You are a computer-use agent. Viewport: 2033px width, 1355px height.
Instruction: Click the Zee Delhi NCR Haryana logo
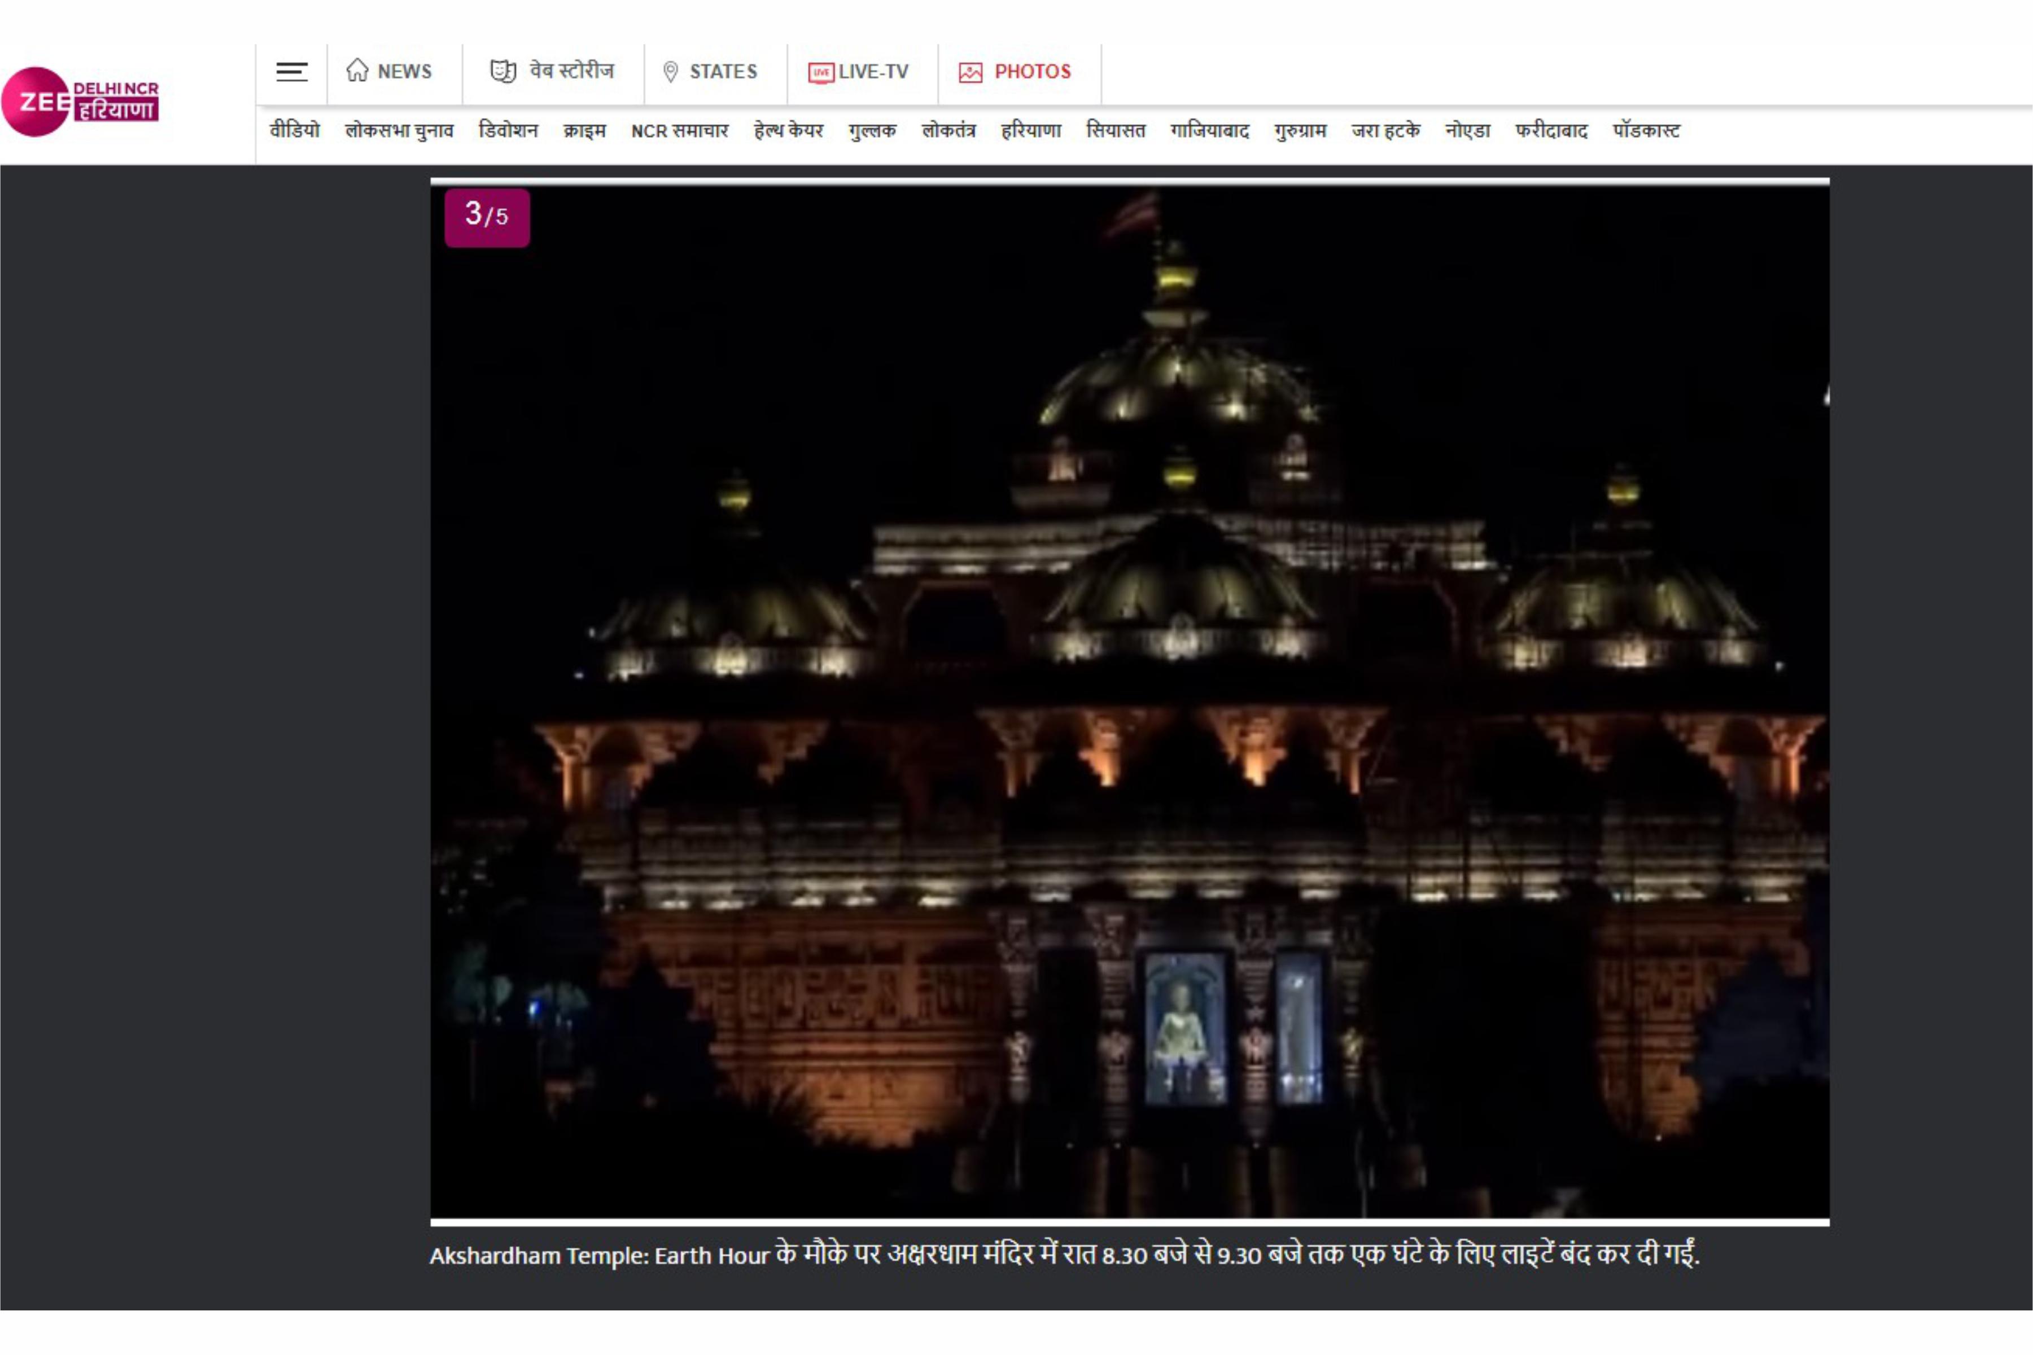click(80, 102)
